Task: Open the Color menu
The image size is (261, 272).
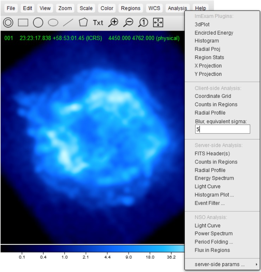Action: (x=107, y=8)
